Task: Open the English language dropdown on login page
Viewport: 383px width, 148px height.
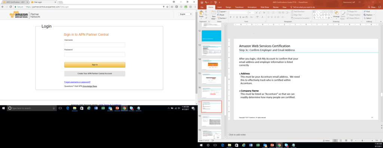Action: point(186,14)
